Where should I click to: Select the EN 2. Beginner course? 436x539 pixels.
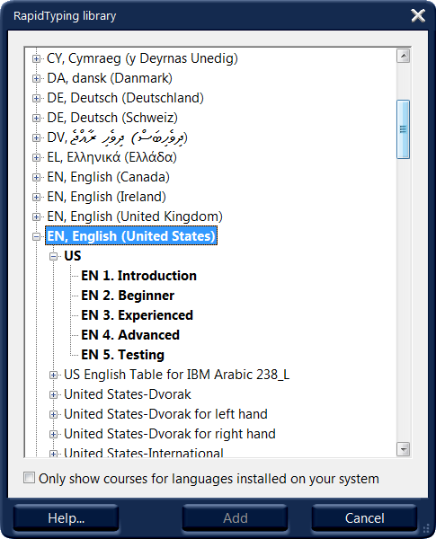(128, 296)
